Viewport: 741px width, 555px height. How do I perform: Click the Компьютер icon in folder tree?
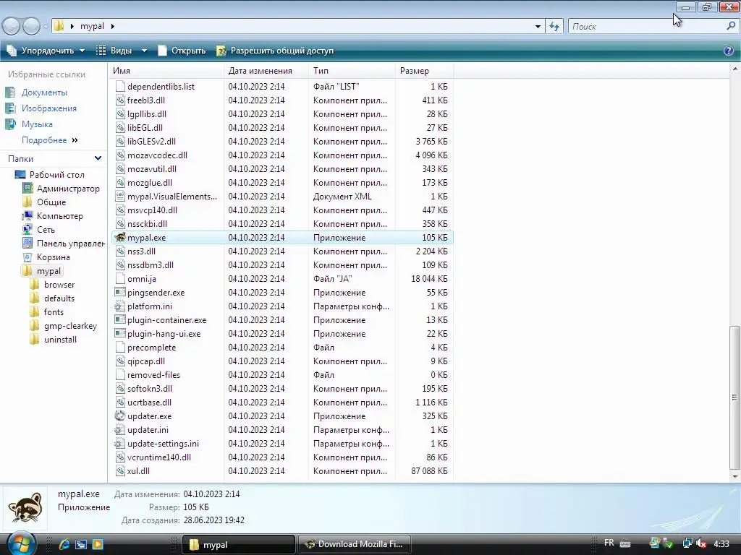(27, 215)
